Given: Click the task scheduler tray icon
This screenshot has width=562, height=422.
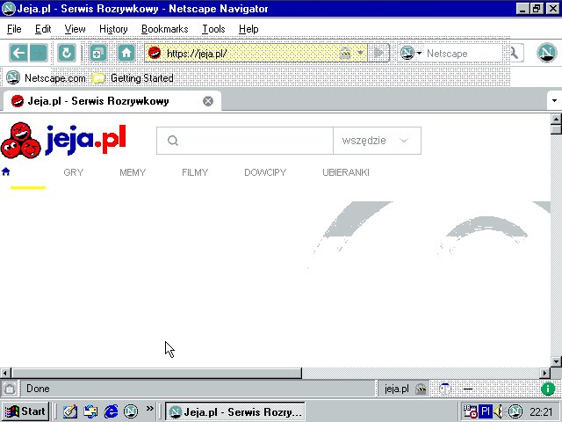Looking at the screenshot, I should tap(470, 411).
